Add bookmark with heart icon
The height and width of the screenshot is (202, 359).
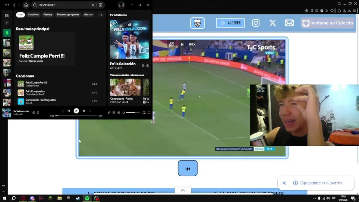pos(332,11)
